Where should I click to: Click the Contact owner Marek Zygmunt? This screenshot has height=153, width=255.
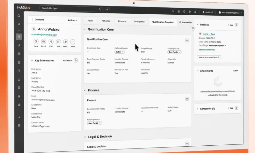point(40,126)
